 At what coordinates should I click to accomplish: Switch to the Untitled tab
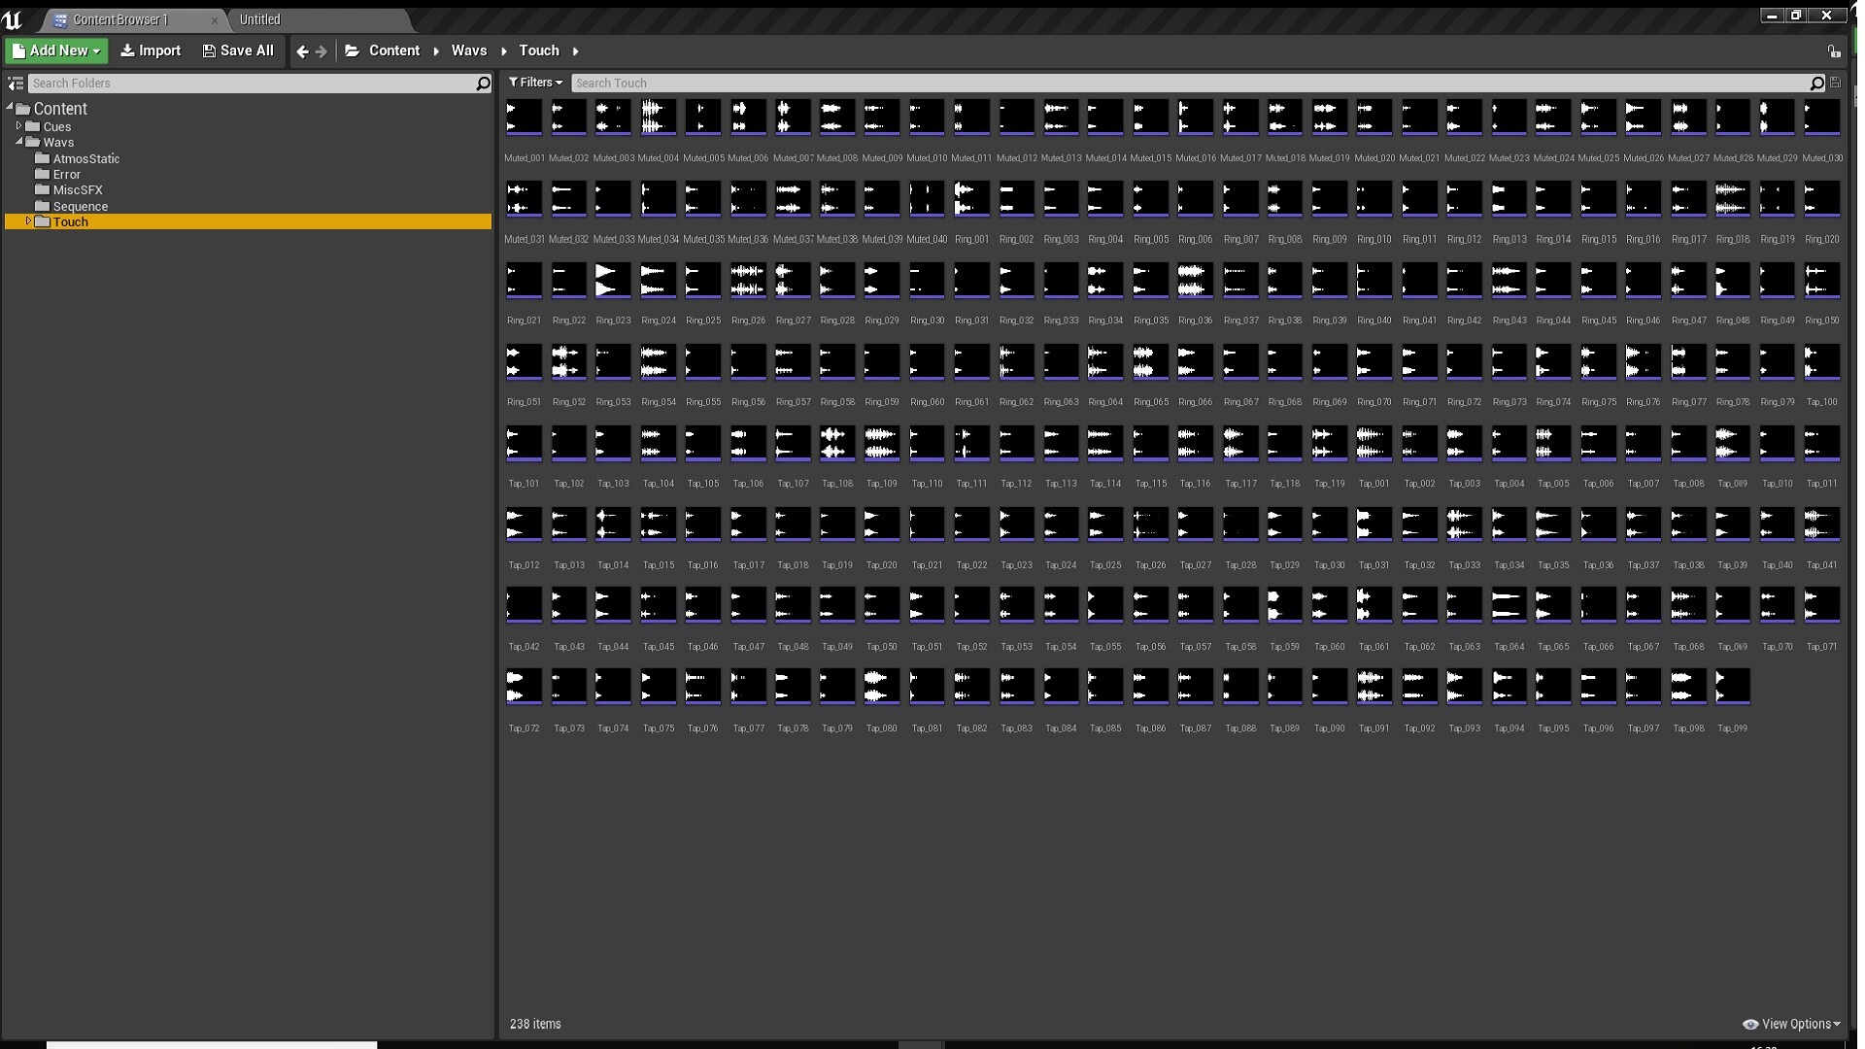(260, 19)
